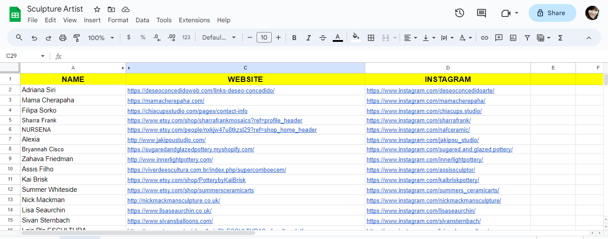Open the Format menu

pos(118,20)
